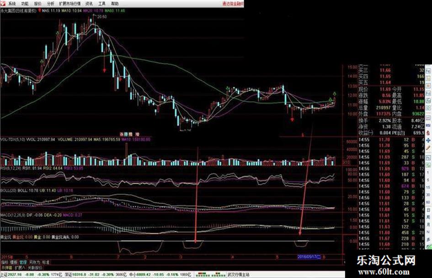The image size is (432, 278).
Task: Open the 帮助 menu
Action: 115,4
